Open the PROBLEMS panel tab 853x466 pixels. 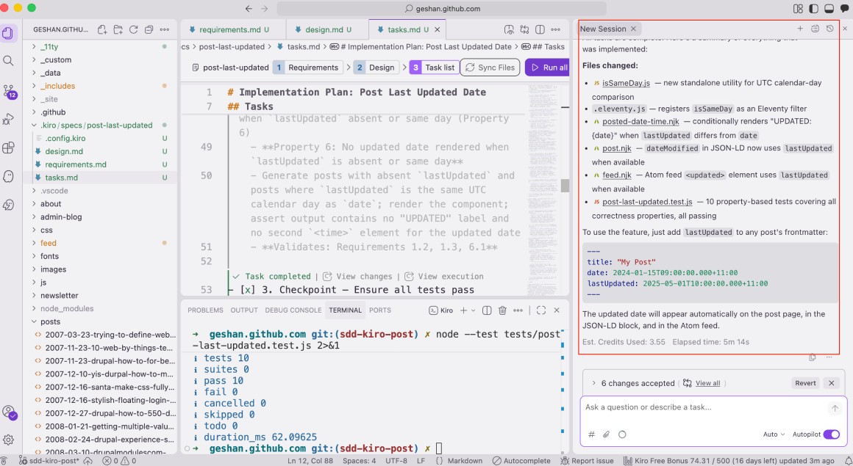(205, 310)
